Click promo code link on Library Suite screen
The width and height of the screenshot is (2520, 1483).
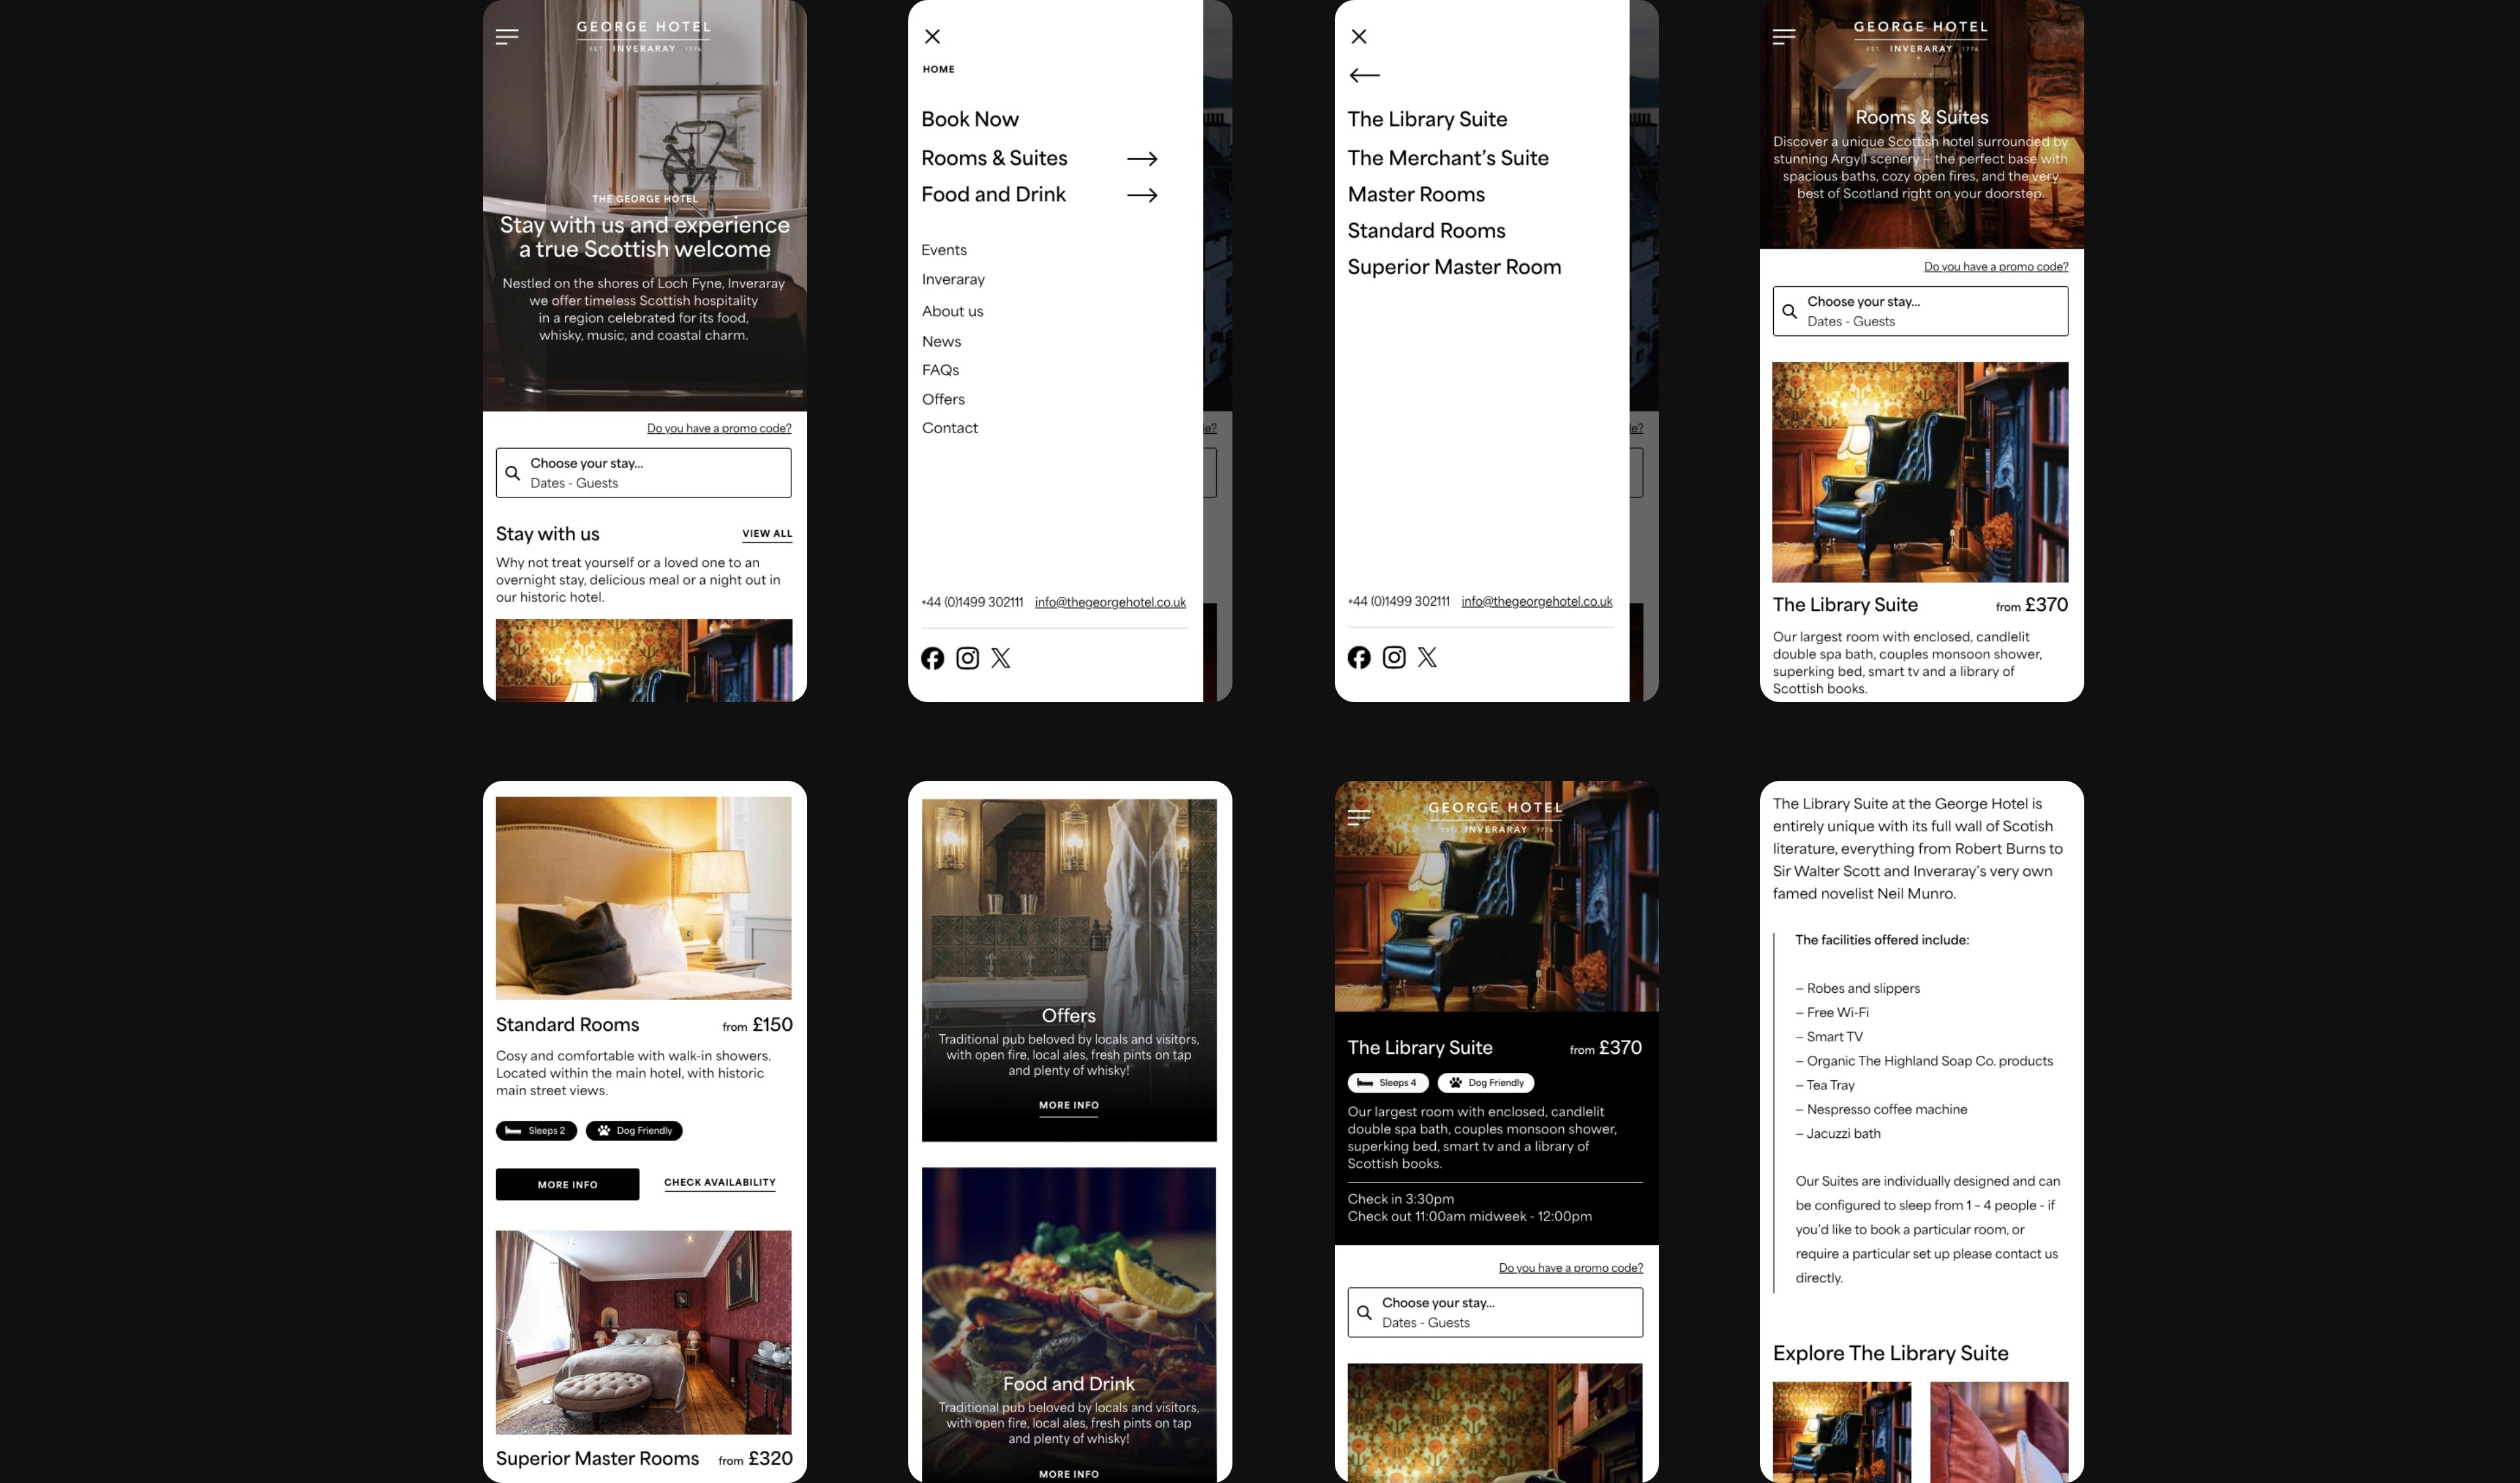1570,1268
